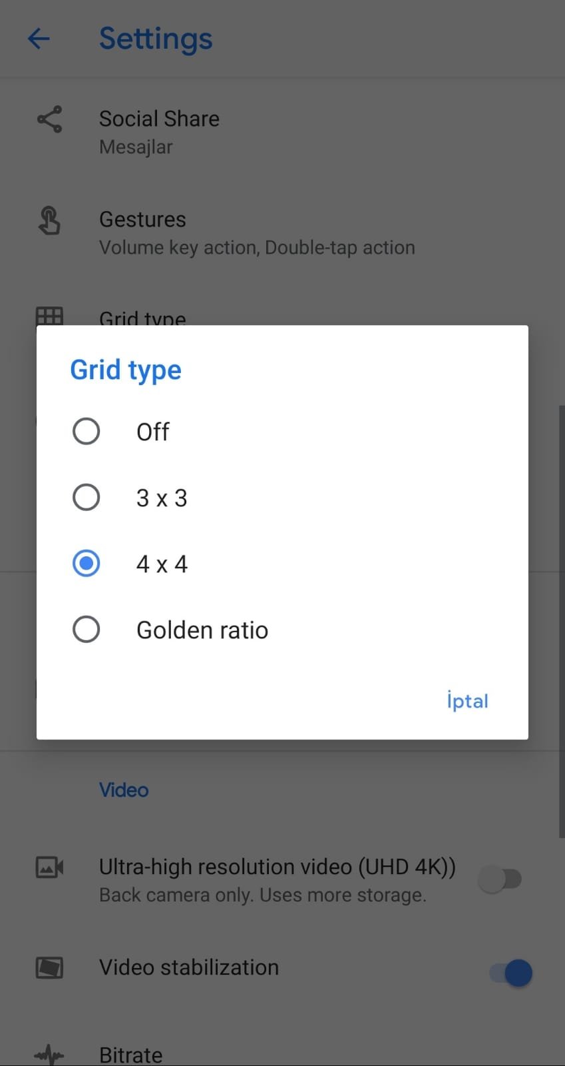
Task: Tap the Video section header
Action: [124, 790]
